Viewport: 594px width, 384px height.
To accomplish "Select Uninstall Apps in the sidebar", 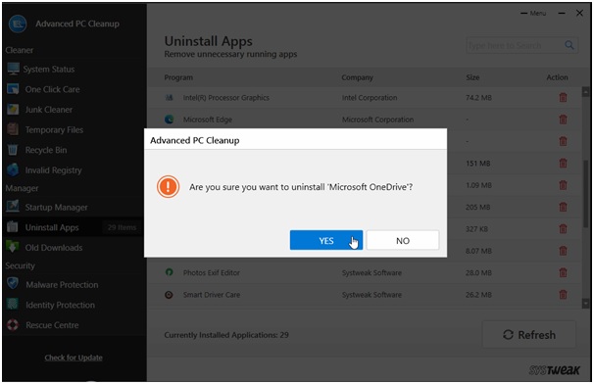I will [52, 227].
